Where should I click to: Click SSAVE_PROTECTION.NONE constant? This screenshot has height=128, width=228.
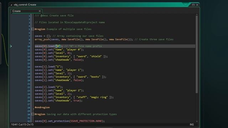click(x=86, y=121)
